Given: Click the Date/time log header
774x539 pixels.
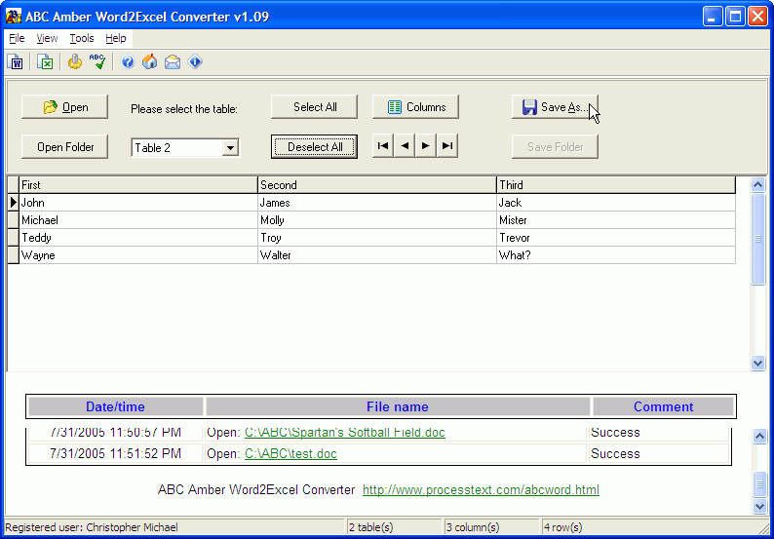Looking at the screenshot, I should pyautogui.click(x=115, y=406).
